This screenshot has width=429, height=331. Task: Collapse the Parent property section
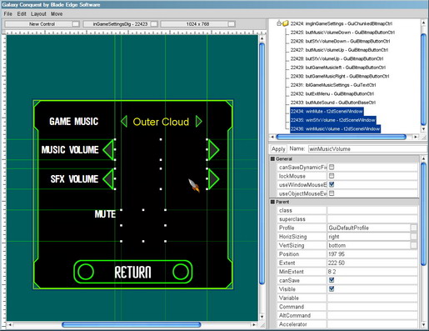pyautogui.click(x=272, y=202)
